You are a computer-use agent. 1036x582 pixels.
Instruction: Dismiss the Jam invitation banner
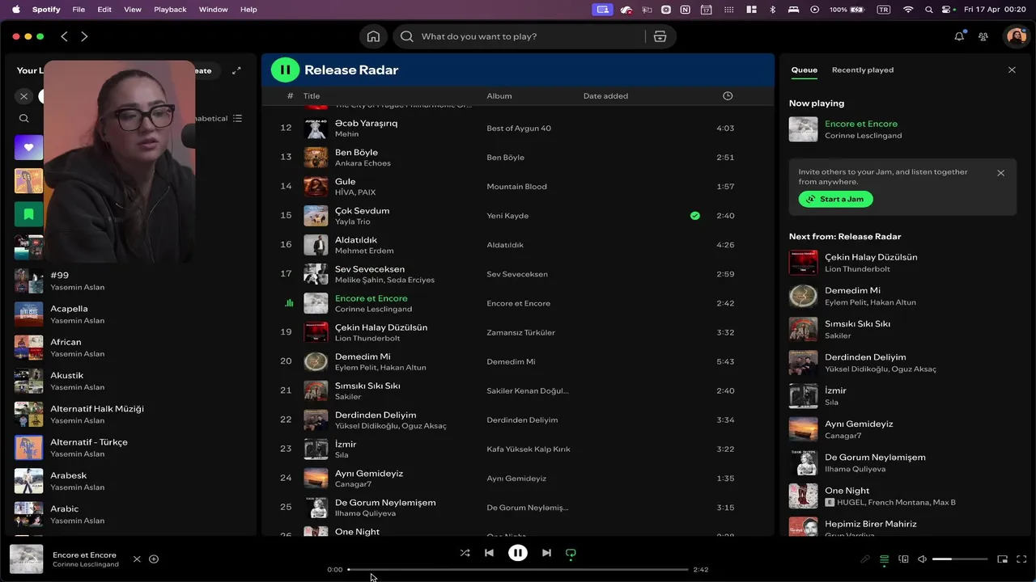[1000, 173]
